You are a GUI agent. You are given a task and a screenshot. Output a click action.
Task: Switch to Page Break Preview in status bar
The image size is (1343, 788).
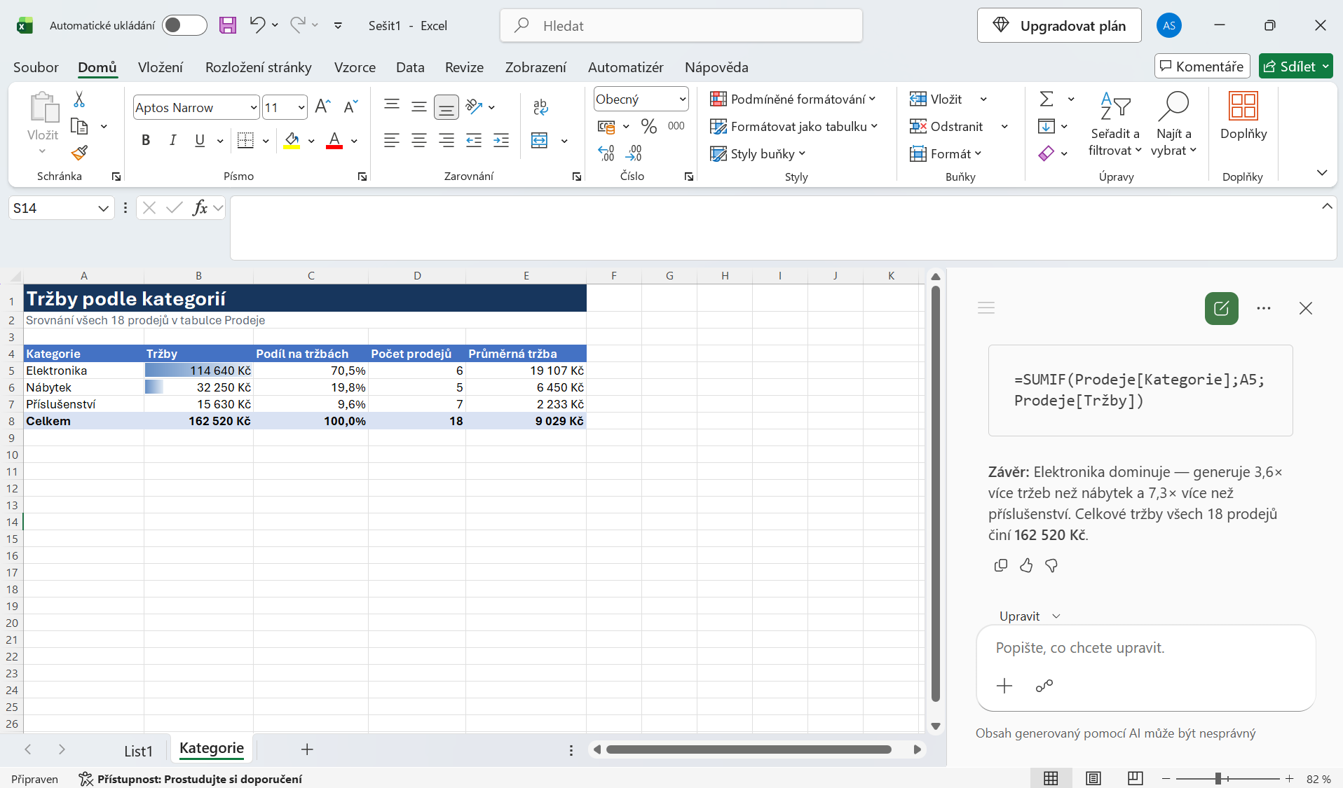pos(1136,778)
